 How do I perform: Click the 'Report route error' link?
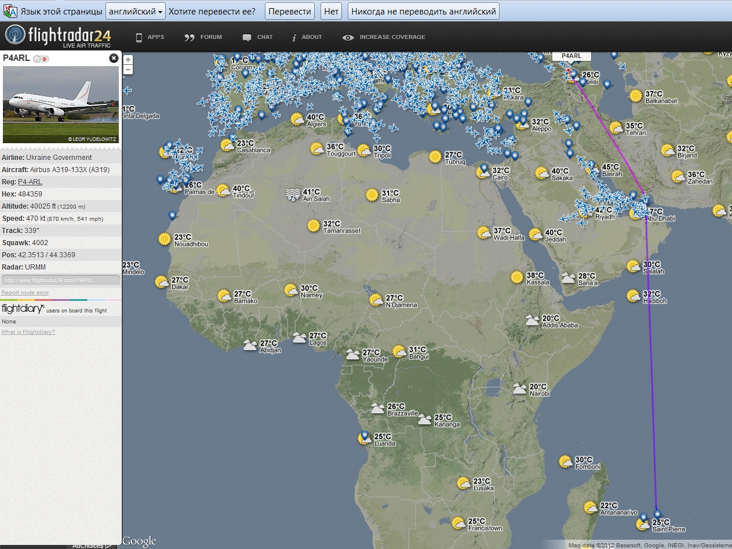(25, 293)
